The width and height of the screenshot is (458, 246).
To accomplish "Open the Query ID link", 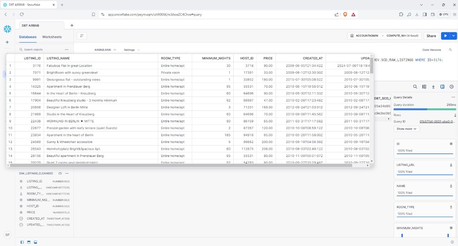I will pos(437,122).
